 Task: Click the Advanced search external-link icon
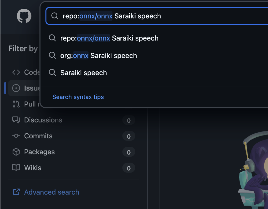[16, 192]
